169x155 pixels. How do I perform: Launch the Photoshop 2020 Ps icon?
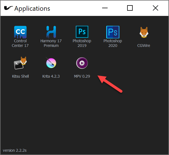tap(113, 32)
